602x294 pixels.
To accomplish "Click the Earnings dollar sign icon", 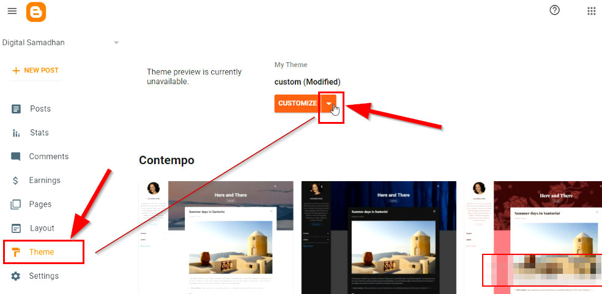I will click(x=15, y=181).
